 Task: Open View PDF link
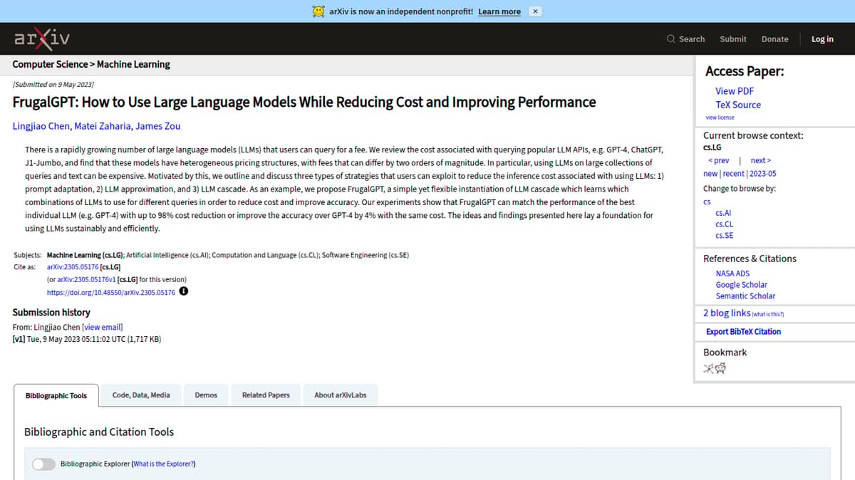pos(735,91)
